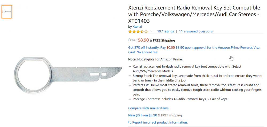The width and height of the screenshot is (267, 127).
Task: Expand the ratings breakdown chevron beside stars
Action: click(x=151, y=31)
